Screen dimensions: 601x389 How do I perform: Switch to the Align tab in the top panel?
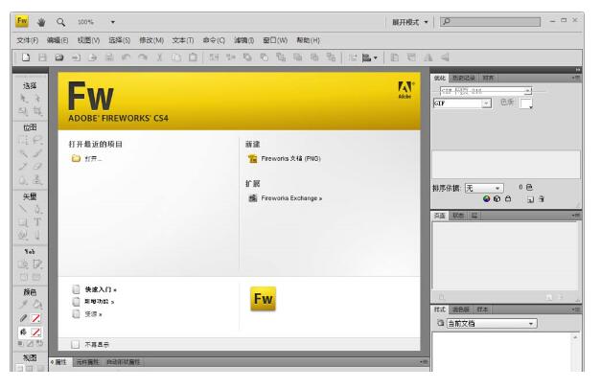pyautogui.click(x=488, y=79)
